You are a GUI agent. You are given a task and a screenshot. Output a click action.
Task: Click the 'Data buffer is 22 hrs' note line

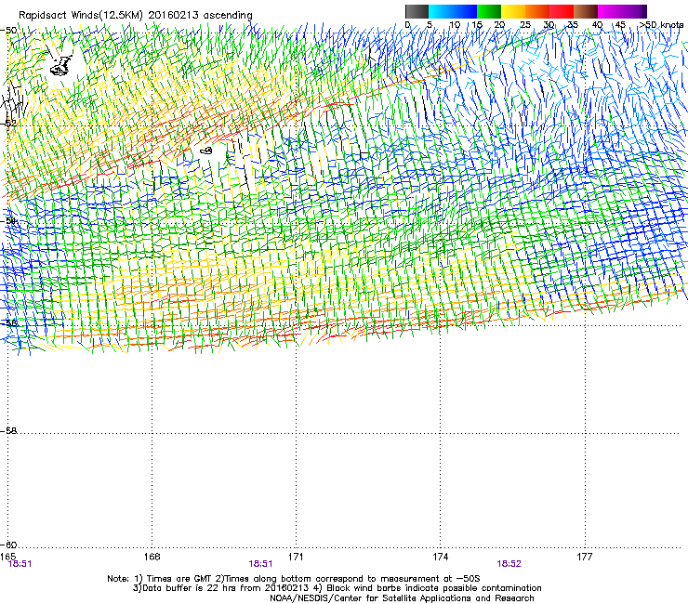337,588
